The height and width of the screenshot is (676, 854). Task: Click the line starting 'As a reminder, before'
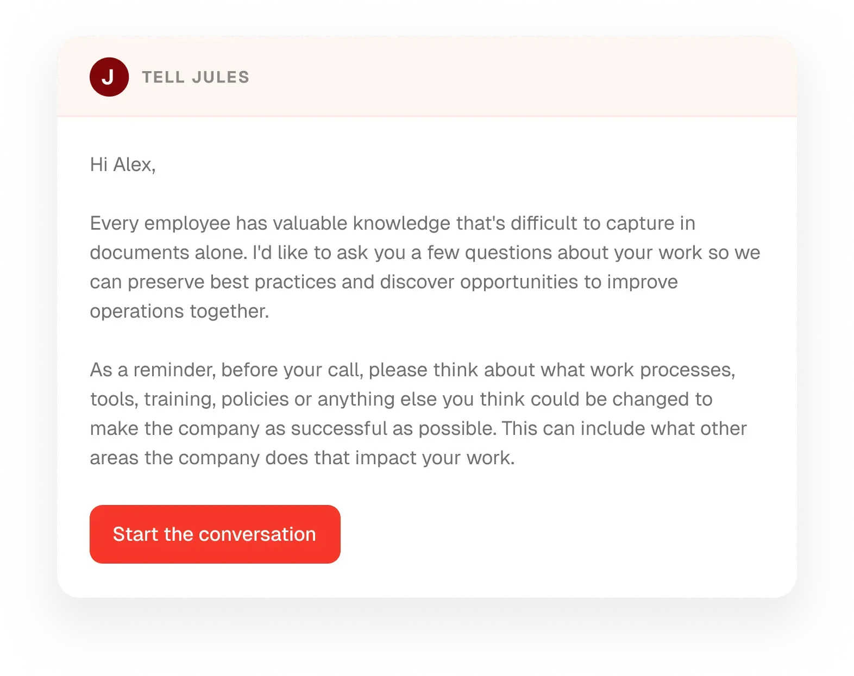click(413, 370)
